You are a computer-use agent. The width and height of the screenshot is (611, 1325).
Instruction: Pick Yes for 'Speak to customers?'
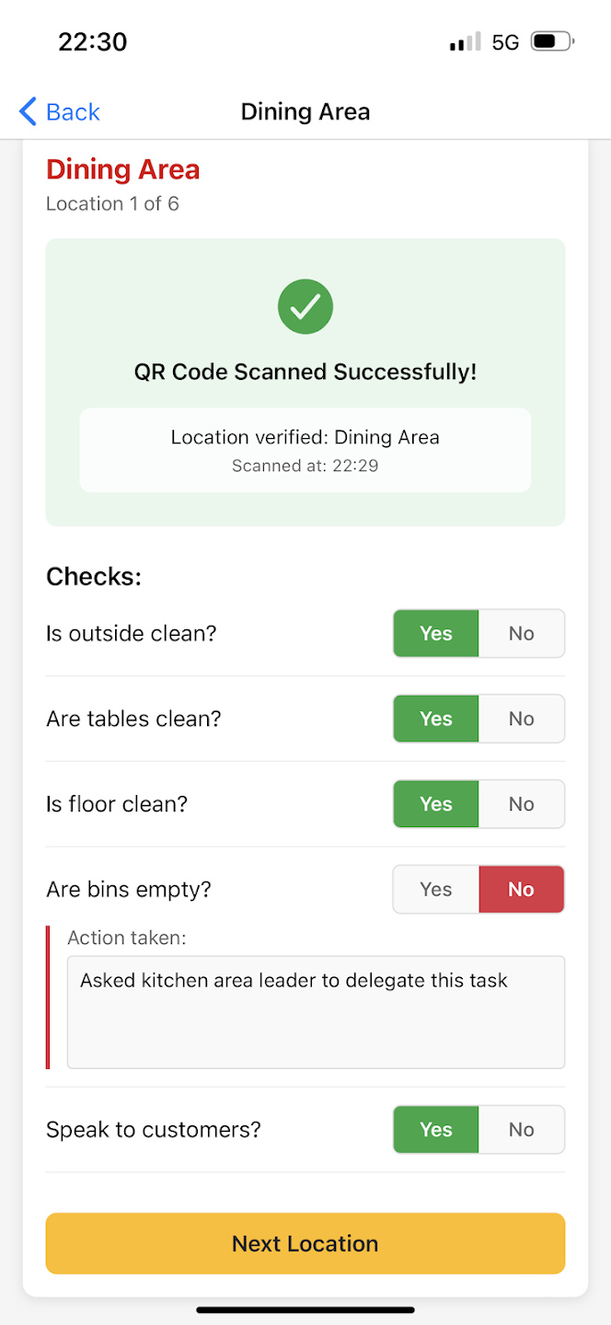click(435, 1129)
